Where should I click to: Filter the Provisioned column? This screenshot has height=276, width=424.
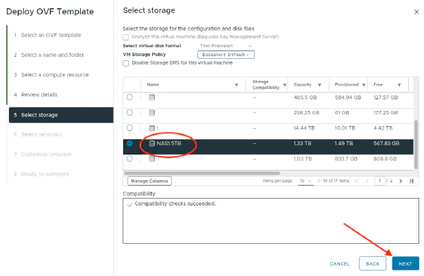(364, 85)
